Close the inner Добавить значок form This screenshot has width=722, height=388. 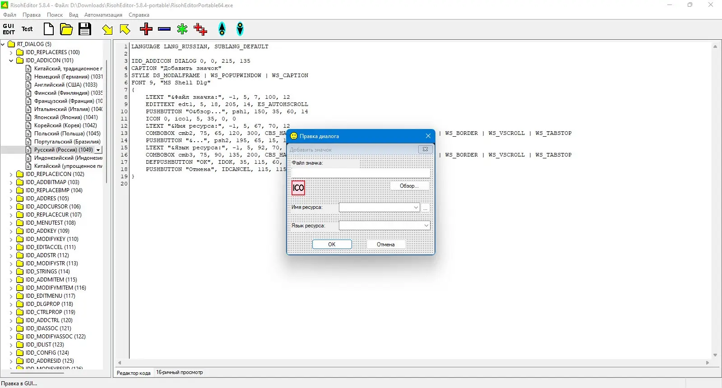pos(425,149)
